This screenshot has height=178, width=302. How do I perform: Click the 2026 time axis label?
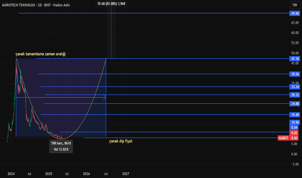pyautogui.click(x=86, y=174)
